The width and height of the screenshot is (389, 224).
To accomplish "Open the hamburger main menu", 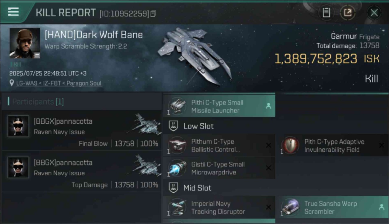I will coord(13,12).
